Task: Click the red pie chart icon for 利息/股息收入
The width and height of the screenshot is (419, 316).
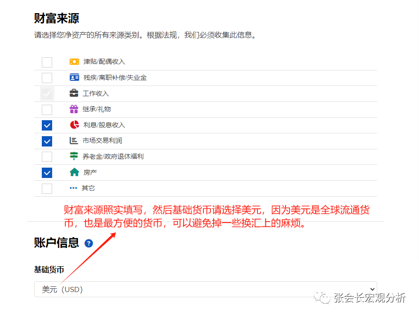Action: pyautogui.click(x=74, y=125)
